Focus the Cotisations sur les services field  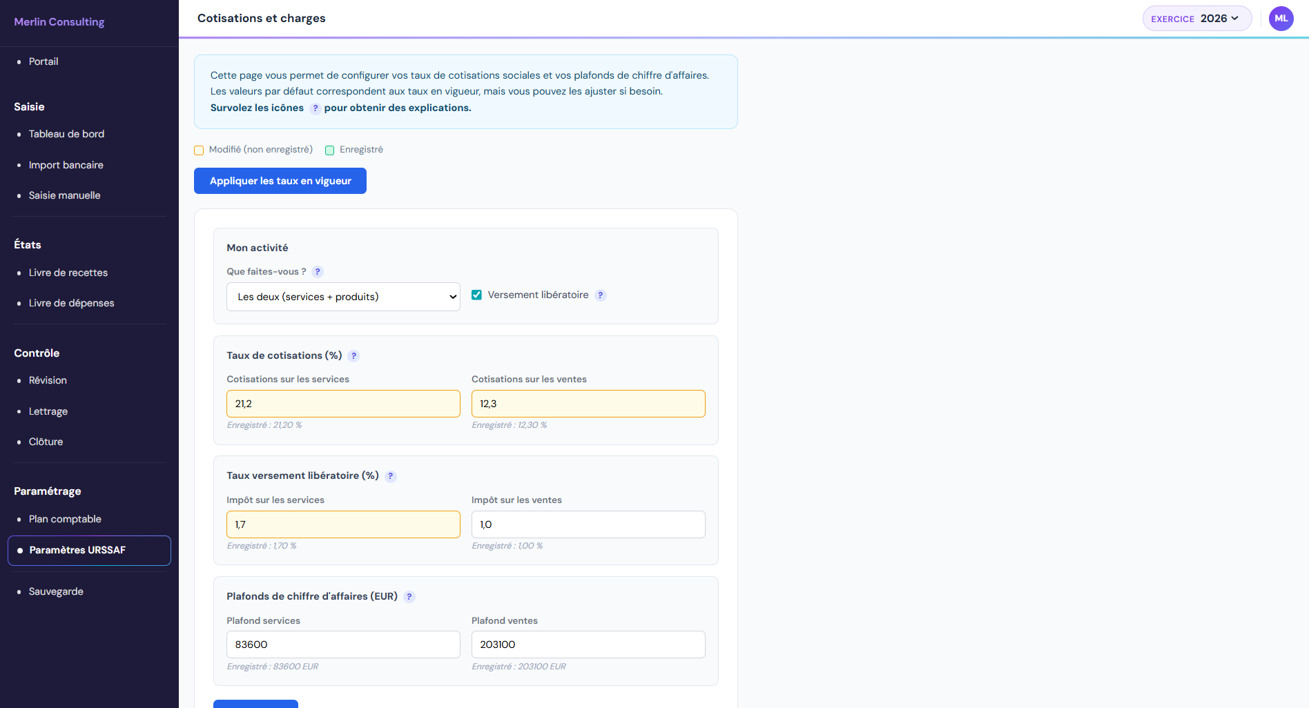[343, 404]
